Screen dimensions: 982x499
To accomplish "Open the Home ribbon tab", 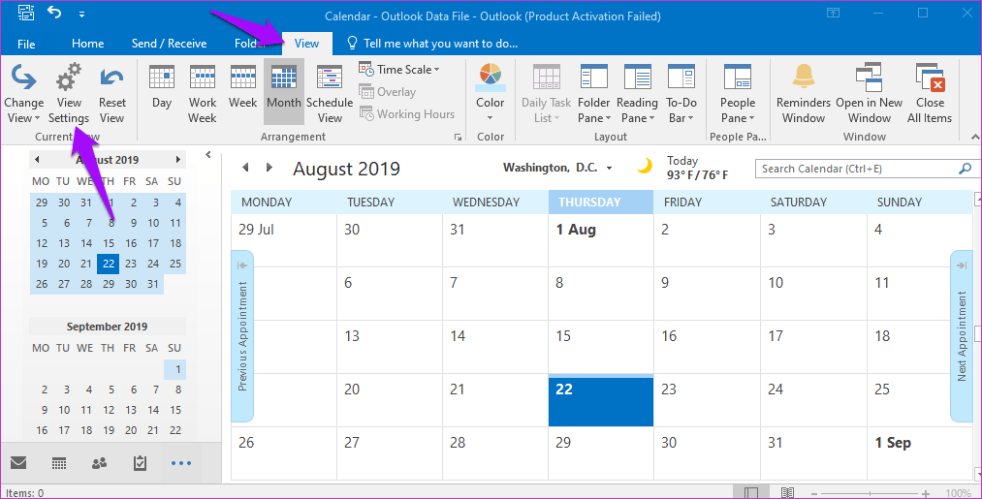I will click(x=87, y=44).
